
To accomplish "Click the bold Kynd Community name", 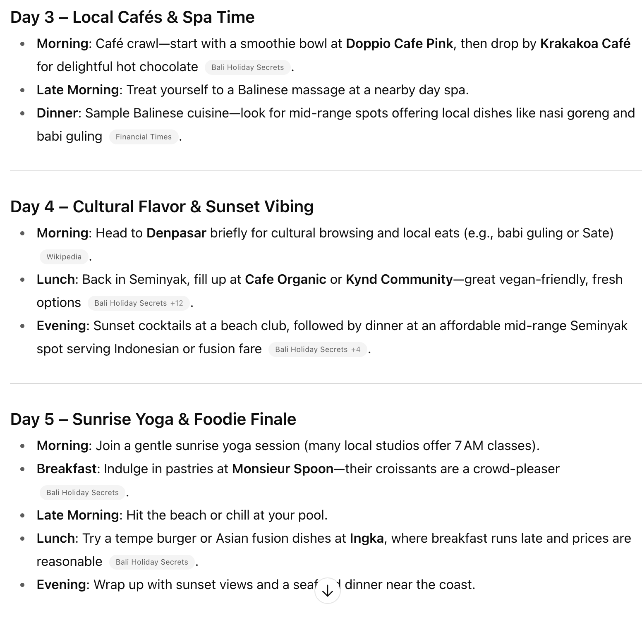I will point(399,280).
